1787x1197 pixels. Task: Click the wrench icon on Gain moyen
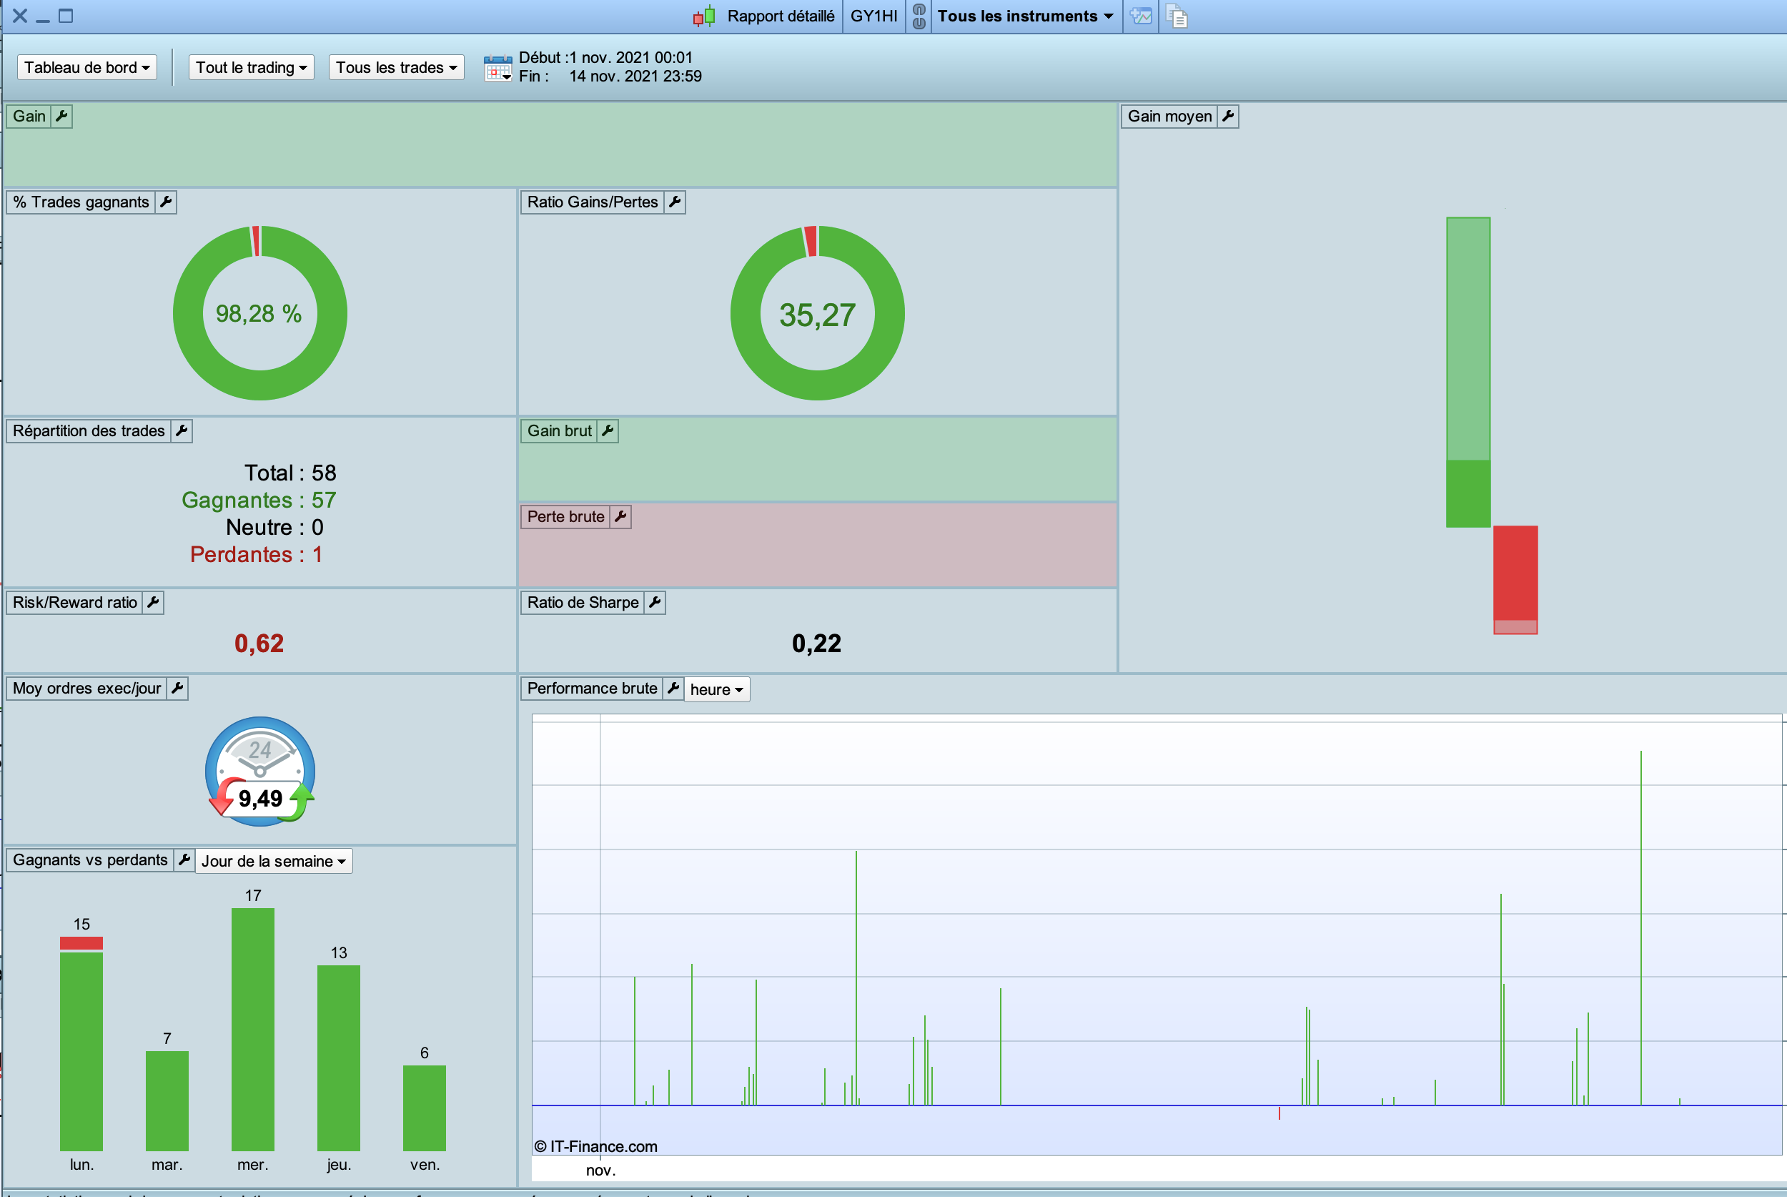pyautogui.click(x=1228, y=116)
